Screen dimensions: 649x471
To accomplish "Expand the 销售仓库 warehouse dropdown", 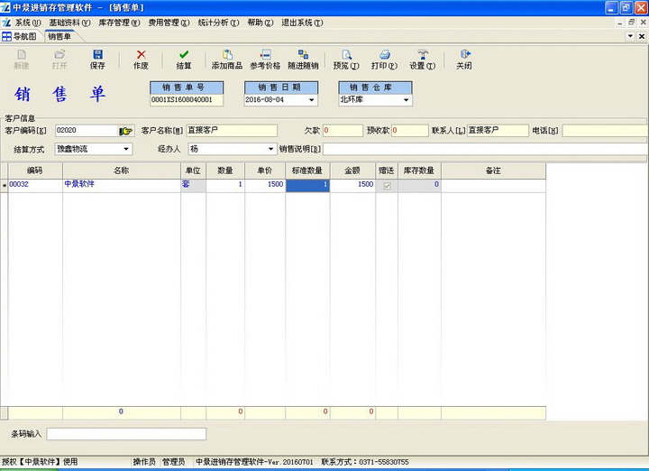I will (406, 100).
